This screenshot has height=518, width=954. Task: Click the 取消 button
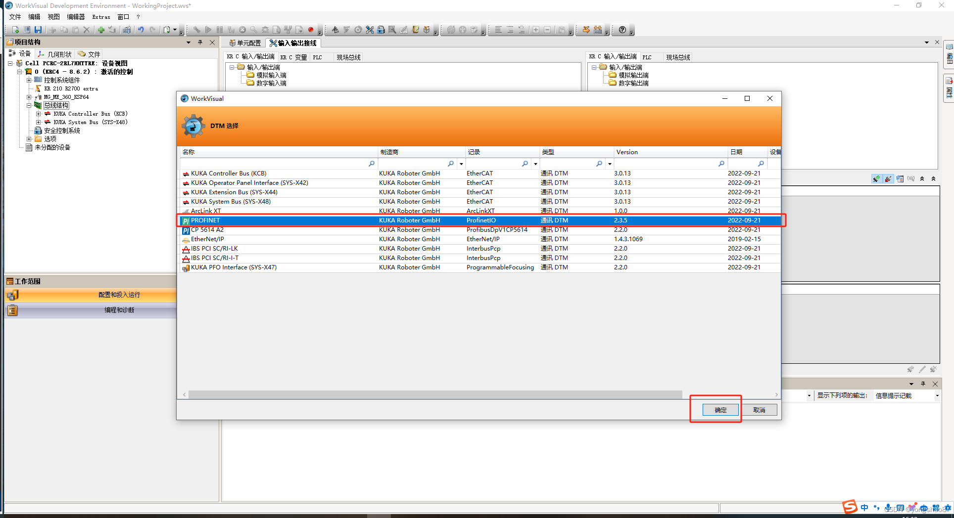[x=759, y=410]
